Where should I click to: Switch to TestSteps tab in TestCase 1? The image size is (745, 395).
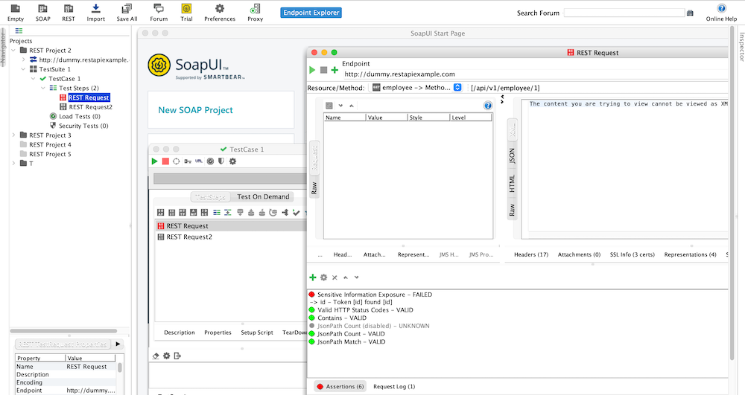(211, 196)
